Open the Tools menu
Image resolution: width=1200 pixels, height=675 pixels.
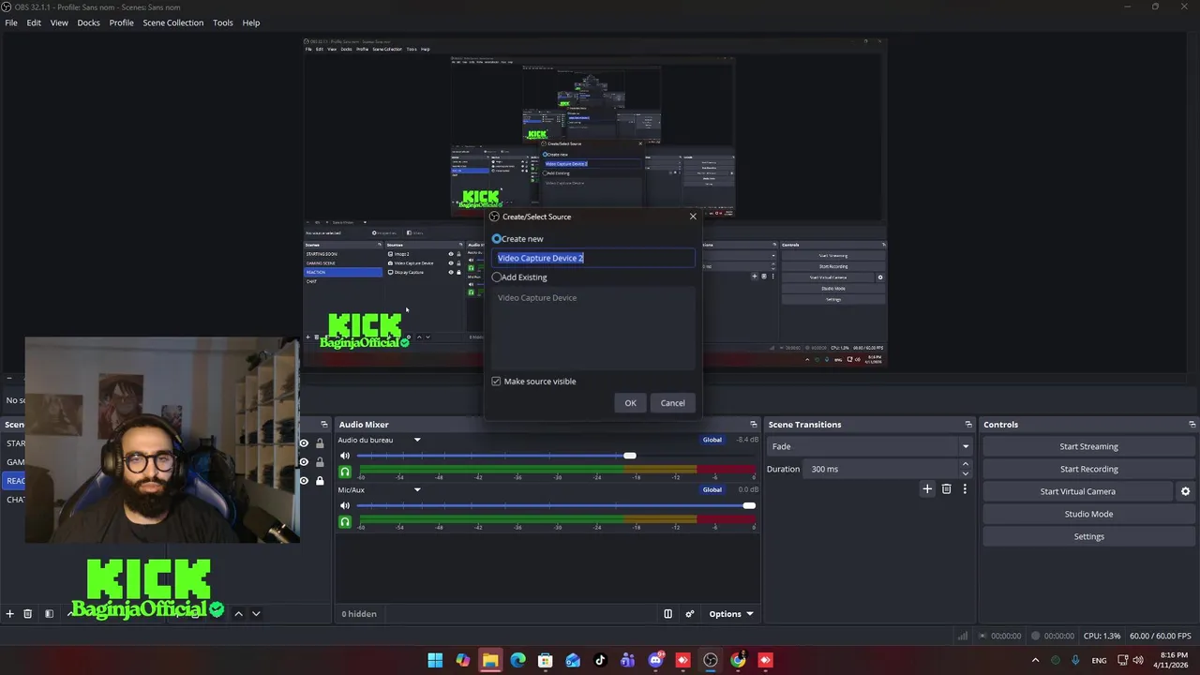point(223,22)
